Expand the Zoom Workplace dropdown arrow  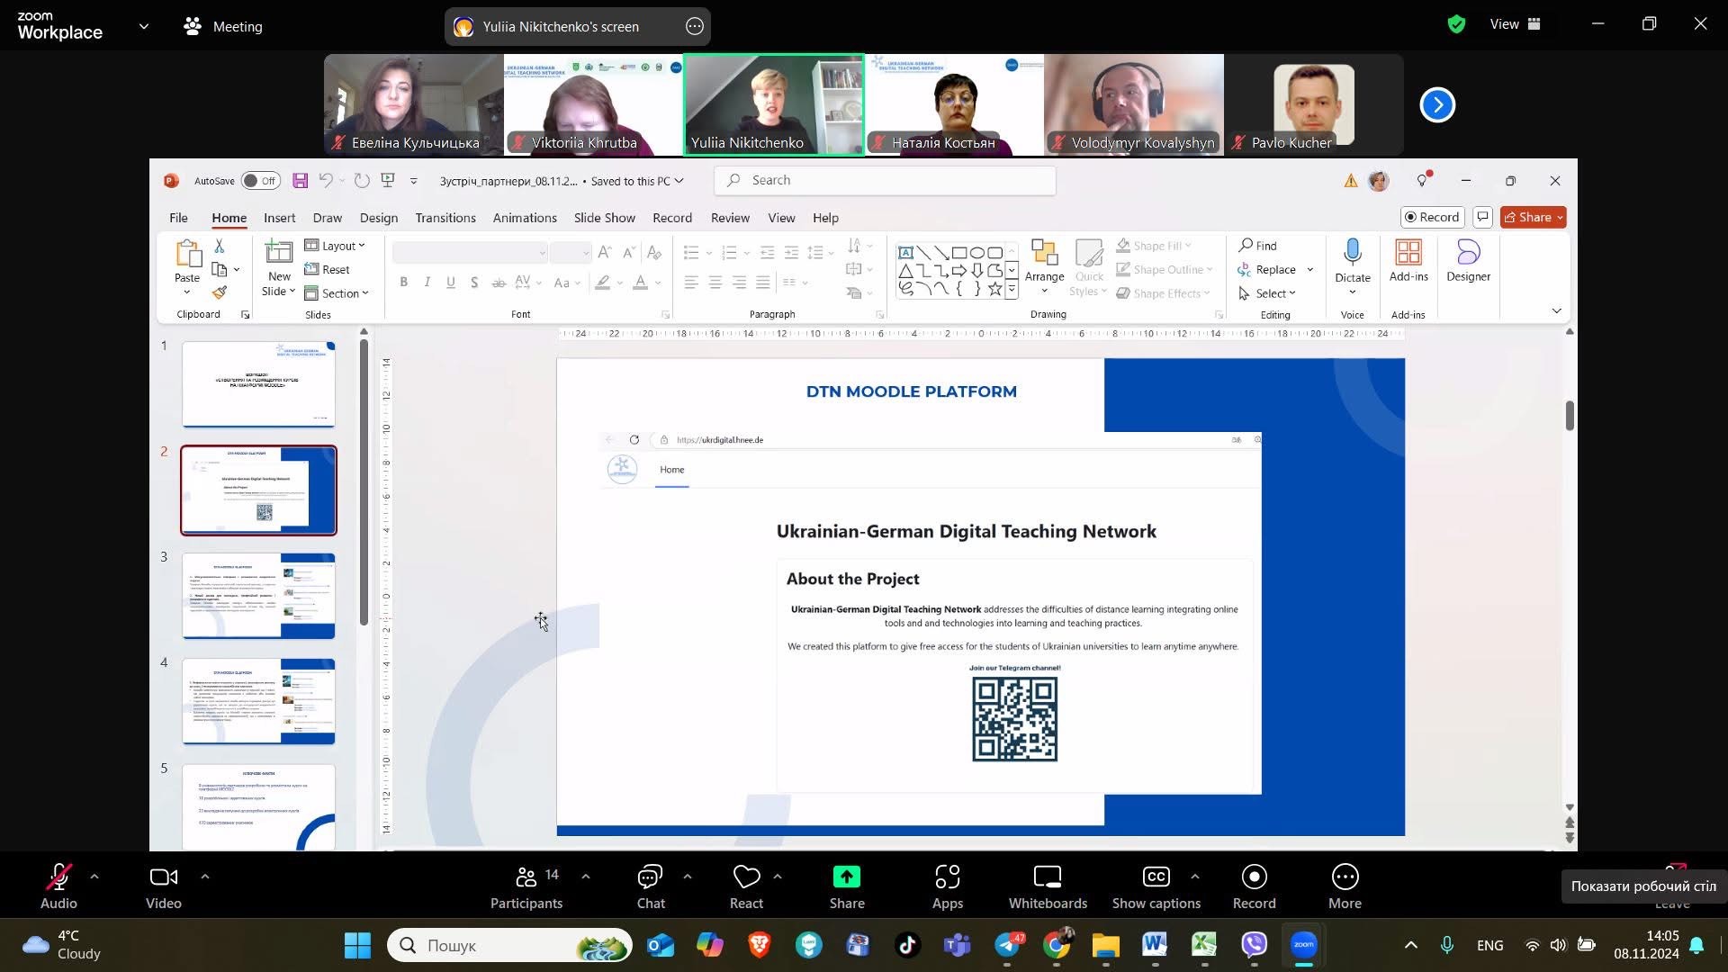144,26
